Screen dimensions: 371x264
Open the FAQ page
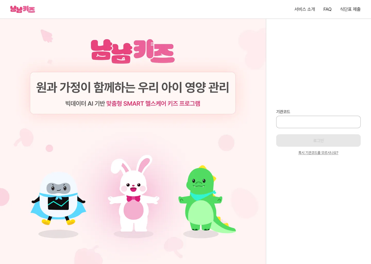(327, 9)
